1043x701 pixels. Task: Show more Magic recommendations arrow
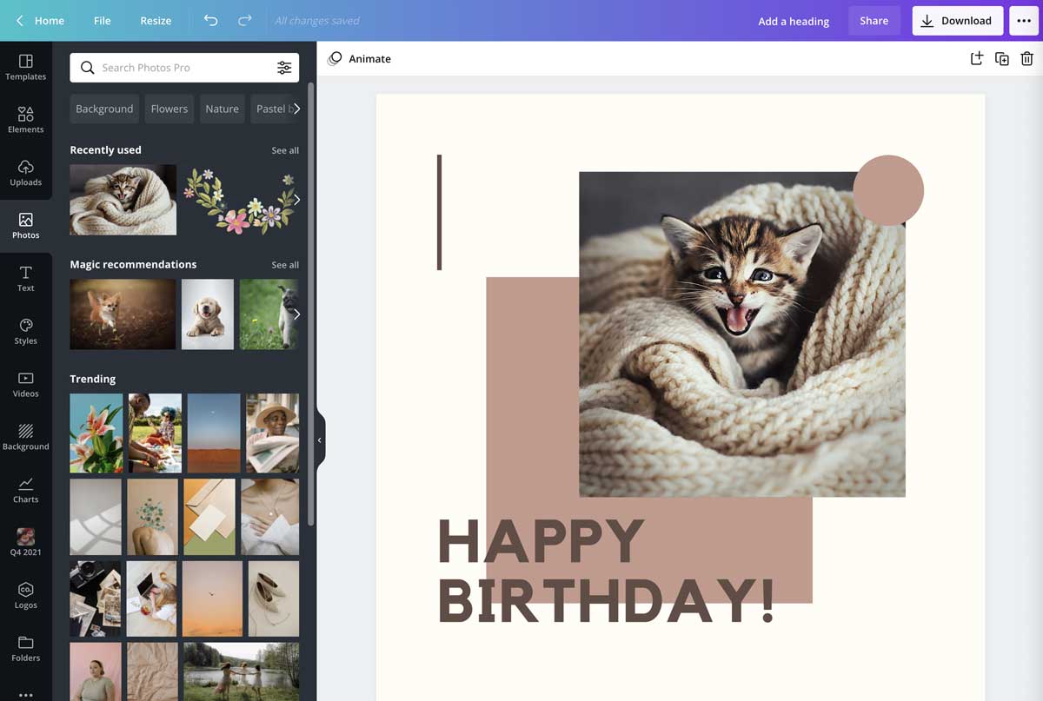coord(296,314)
